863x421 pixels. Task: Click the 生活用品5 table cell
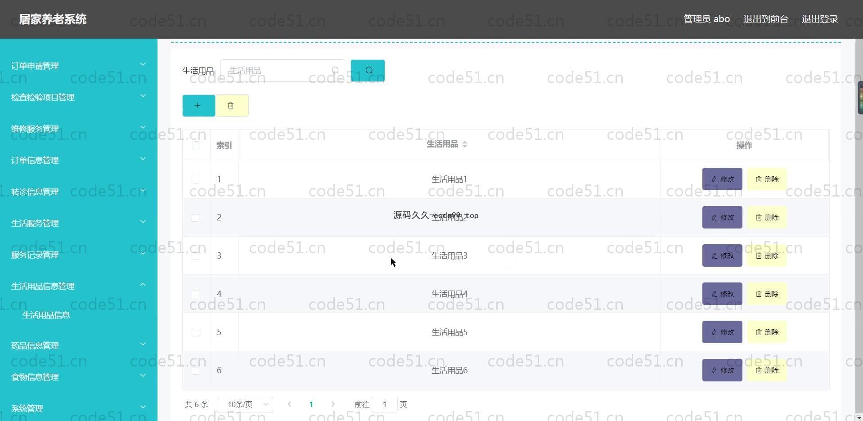click(x=449, y=332)
